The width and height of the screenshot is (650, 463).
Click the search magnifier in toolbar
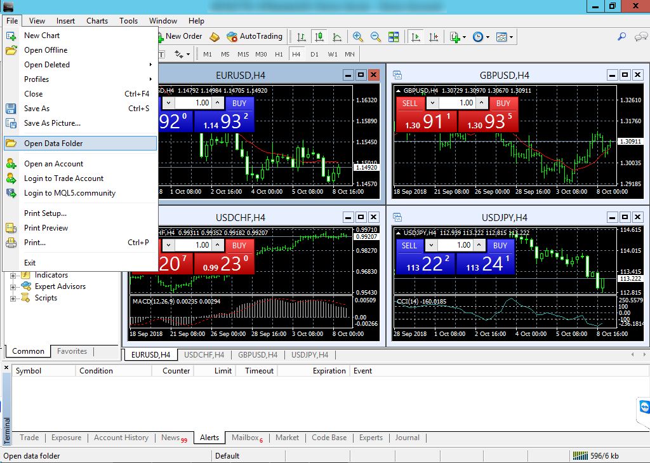tap(622, 37)
